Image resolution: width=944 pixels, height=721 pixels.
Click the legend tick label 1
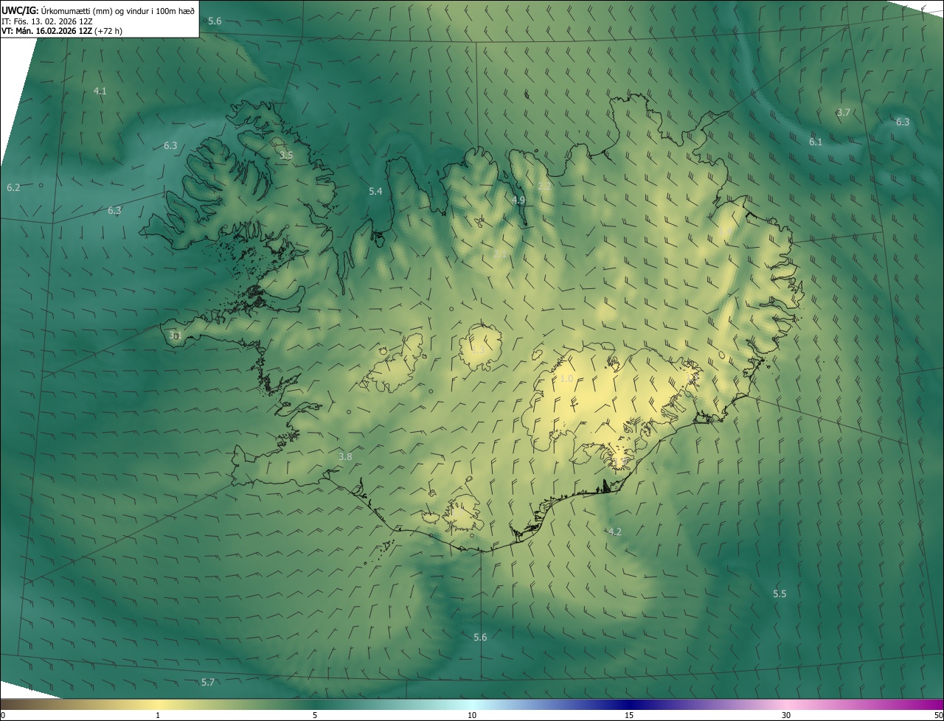pos(158,715)
